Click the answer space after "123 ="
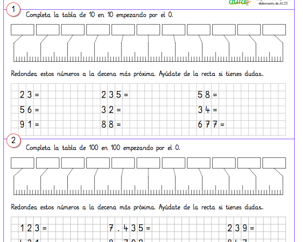The width and height of the screenshot is (303, 242). pos(53,227)
